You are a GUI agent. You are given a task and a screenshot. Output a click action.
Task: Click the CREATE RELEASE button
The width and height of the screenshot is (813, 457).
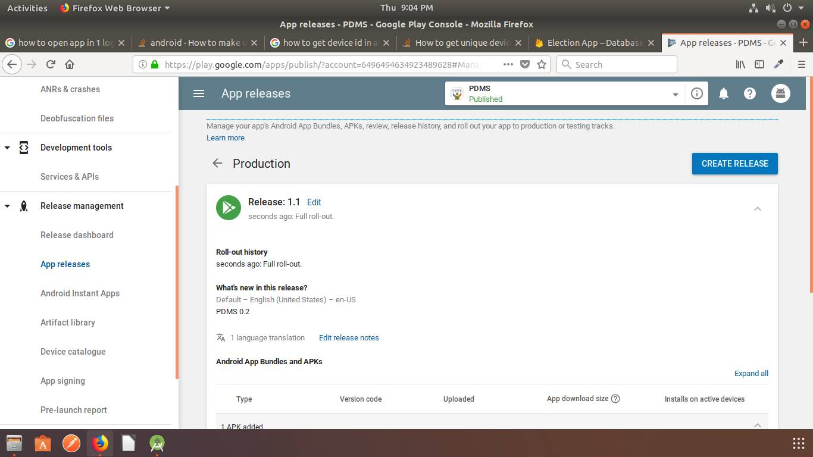tap(735, 164)
